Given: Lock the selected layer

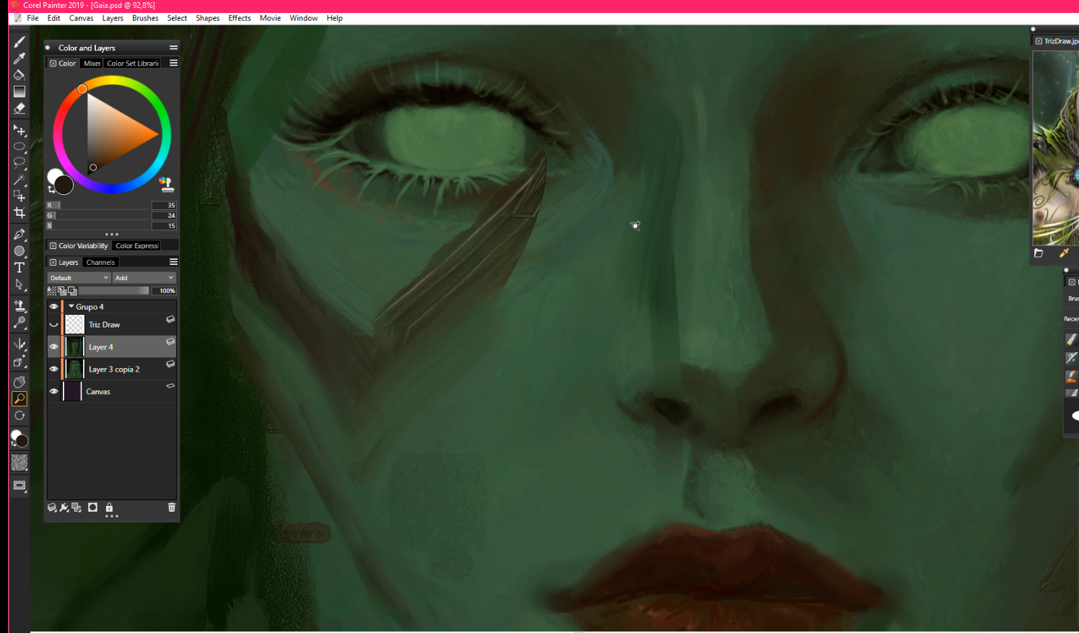Looking at the screenshot, I should click(x=109, y=507).
